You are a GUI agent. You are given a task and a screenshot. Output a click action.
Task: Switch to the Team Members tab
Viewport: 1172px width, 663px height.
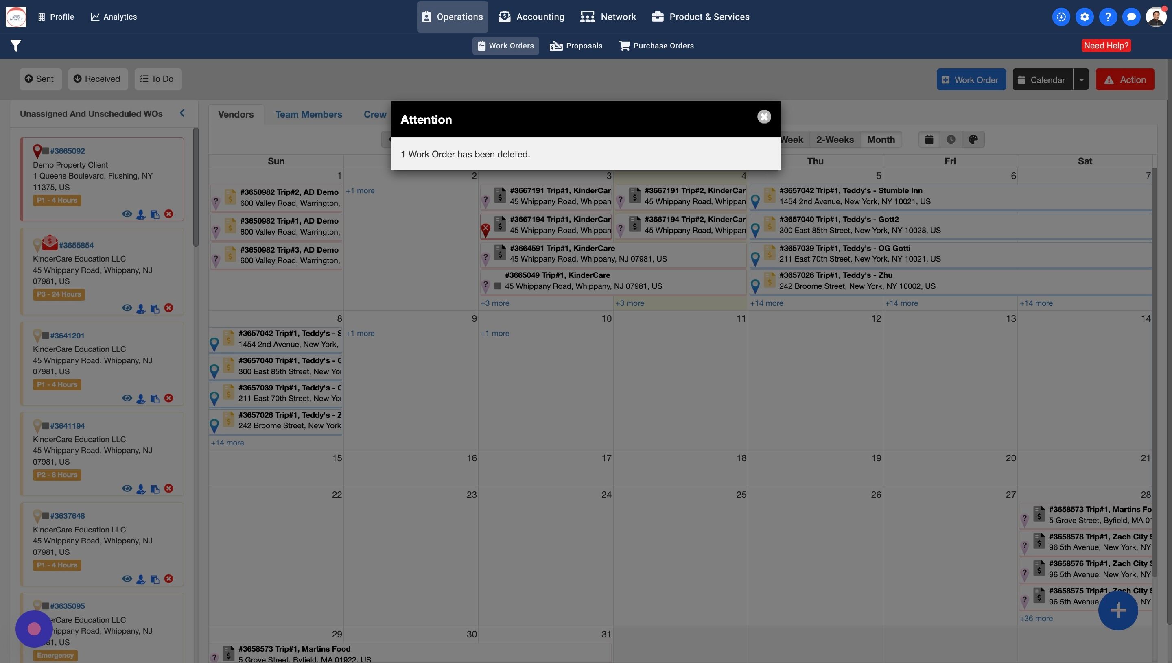coord(308,114)
